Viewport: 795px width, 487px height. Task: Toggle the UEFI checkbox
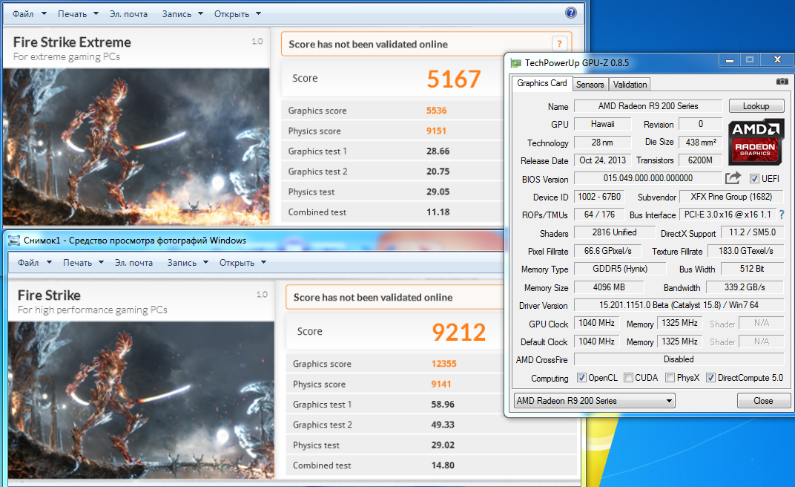754,179
